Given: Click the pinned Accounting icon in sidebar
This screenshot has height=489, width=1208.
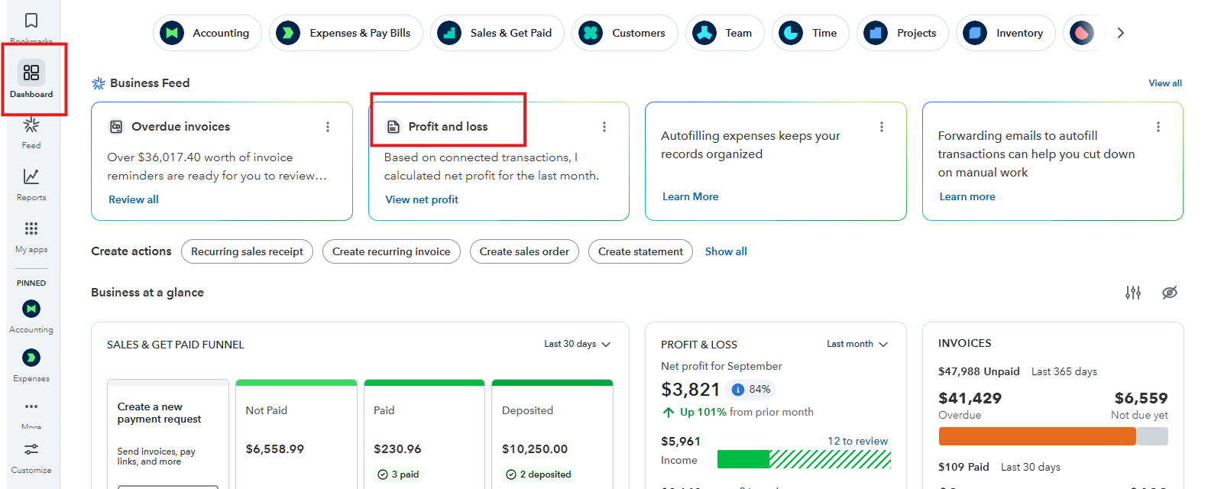Looking at the screenshot, I should [x=31, y=309].
